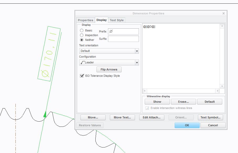238x153 pixels.
Task: Switch to the Properties tab
Action: click(x=85, y=20)
